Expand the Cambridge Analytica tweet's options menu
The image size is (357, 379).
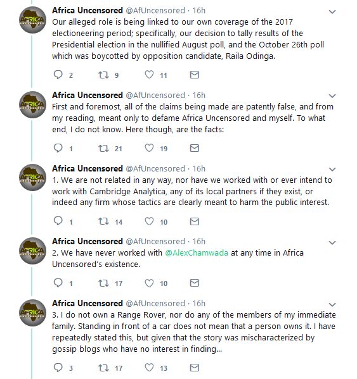[x=332, y=170]
